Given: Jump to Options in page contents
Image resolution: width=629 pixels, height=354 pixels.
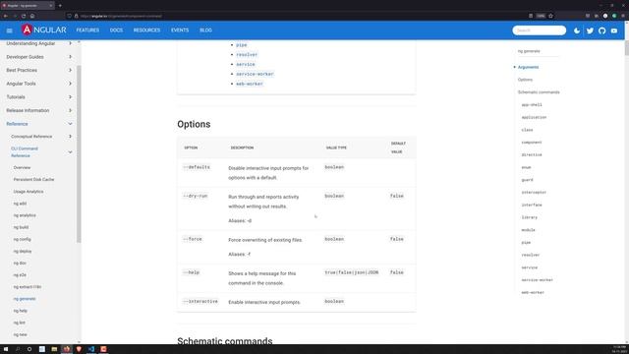Looking at the screenshot, I should coord(525,80).
